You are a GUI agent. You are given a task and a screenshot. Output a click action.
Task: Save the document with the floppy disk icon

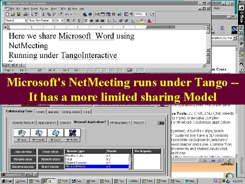click(19, 14)
